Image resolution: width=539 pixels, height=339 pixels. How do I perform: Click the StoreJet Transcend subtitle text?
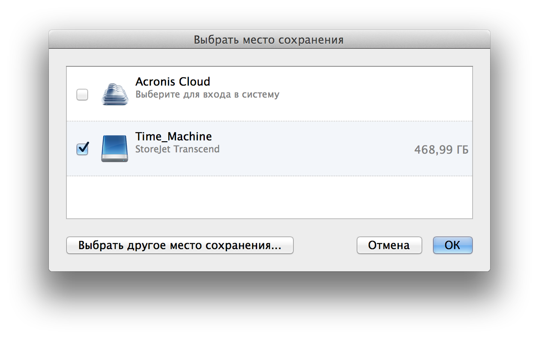point(177,149)
